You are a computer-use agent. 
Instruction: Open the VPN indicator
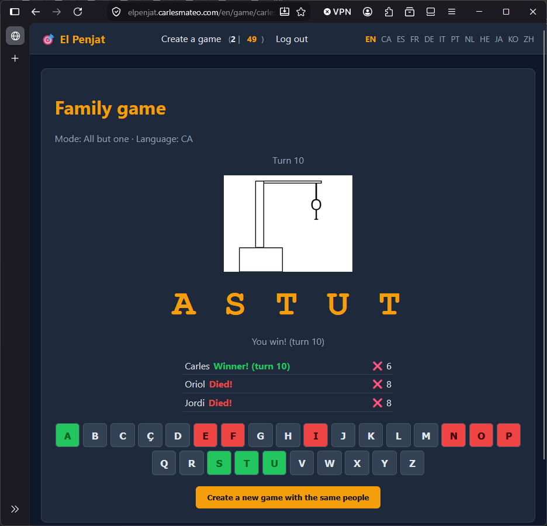tap(337, 12)
